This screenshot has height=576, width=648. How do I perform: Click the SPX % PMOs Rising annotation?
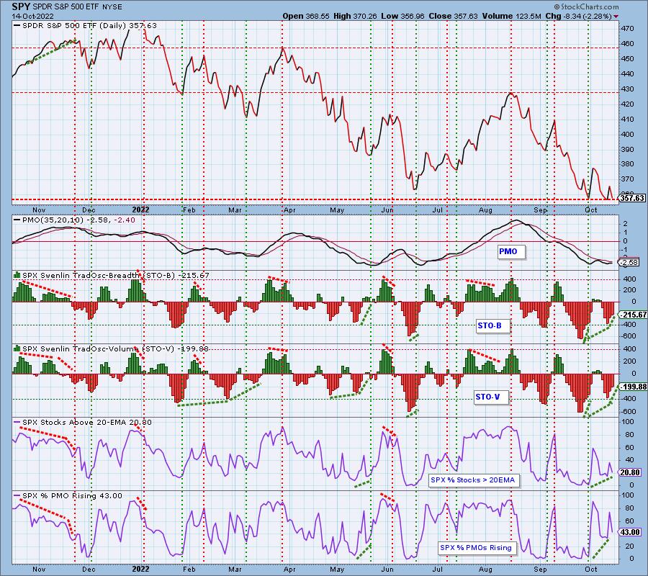[476, 547]
